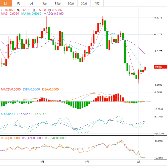This screenshot has width=168, height=166.
Task: Switch to the 日 (daily) chart tab
Action: [x=6, y=3]
